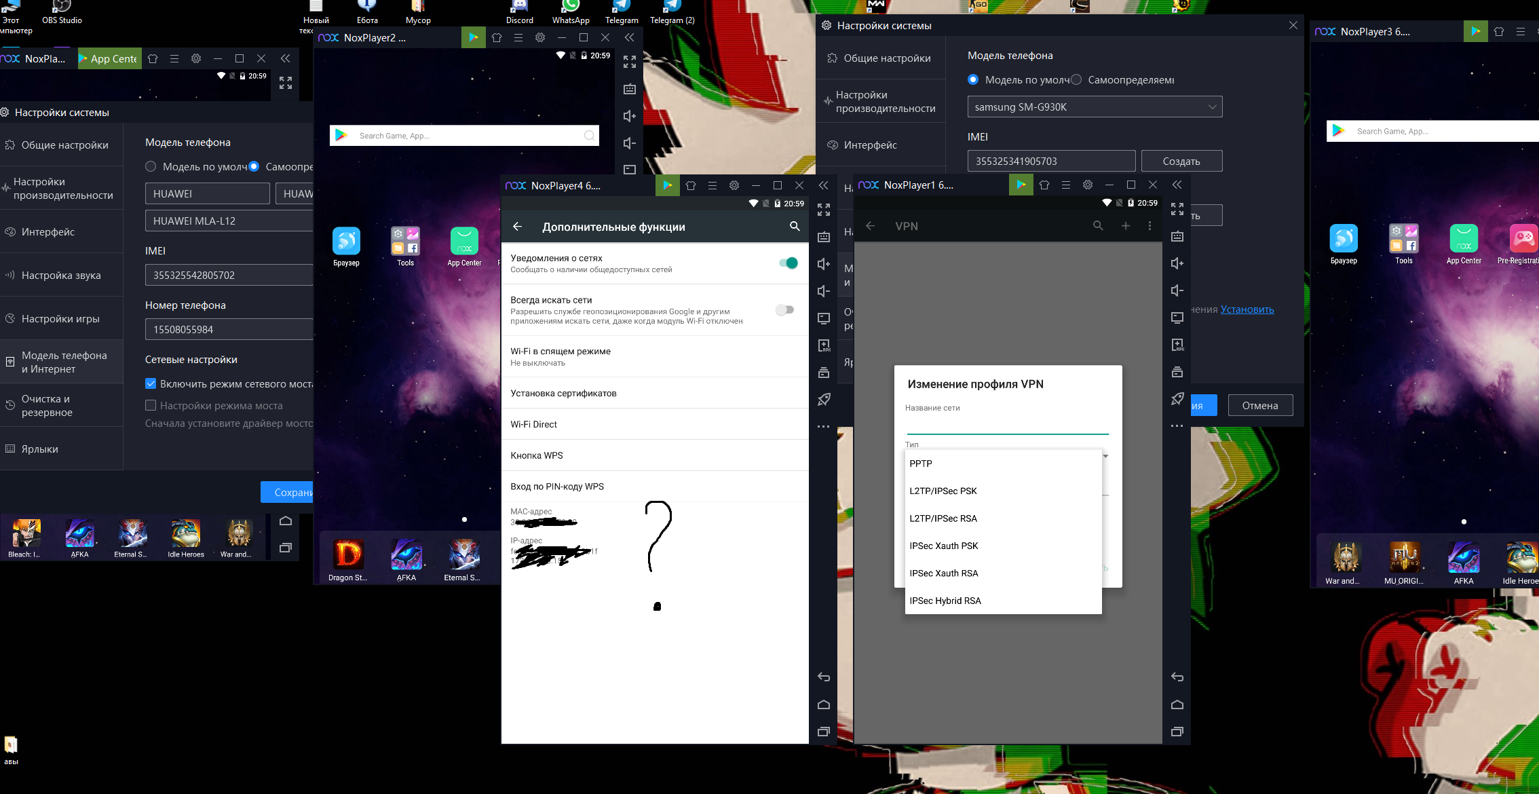
Task: Choose IPSec Xauth RSA VPN type
Action: (x=1003, y=573)
